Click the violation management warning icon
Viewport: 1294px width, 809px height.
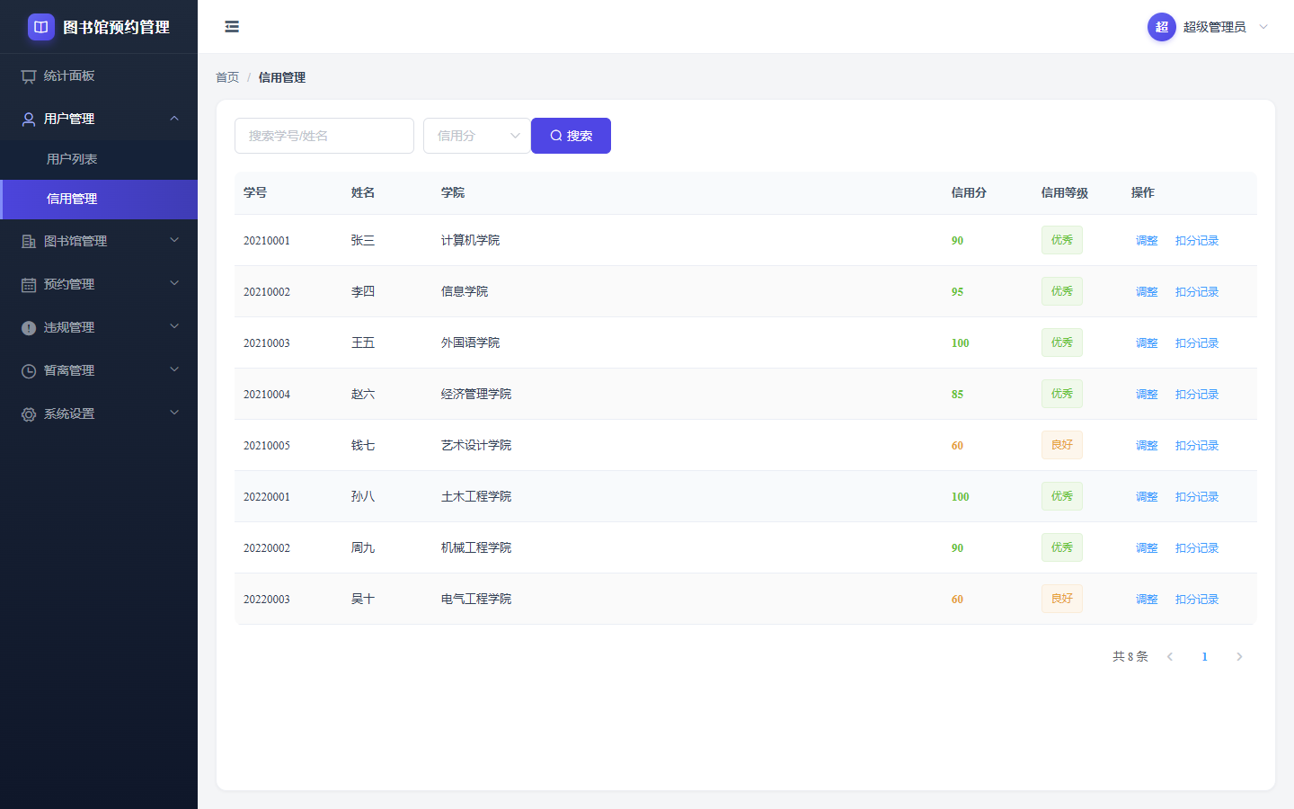pyautogui.click(x=29, y=327)
